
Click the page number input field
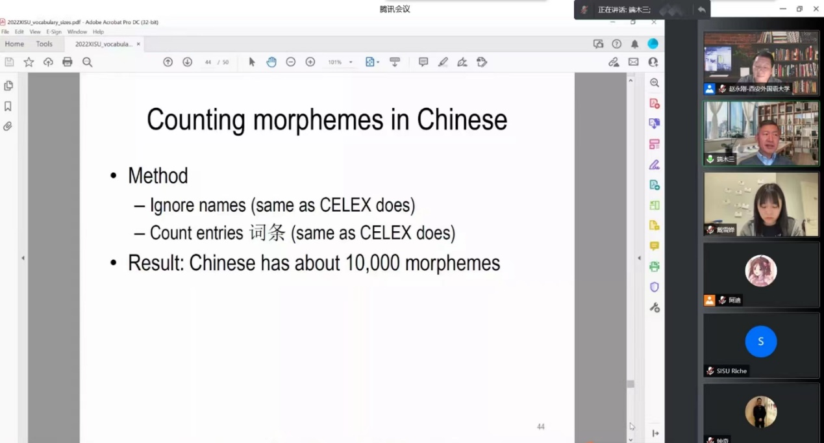coord(208,62)
